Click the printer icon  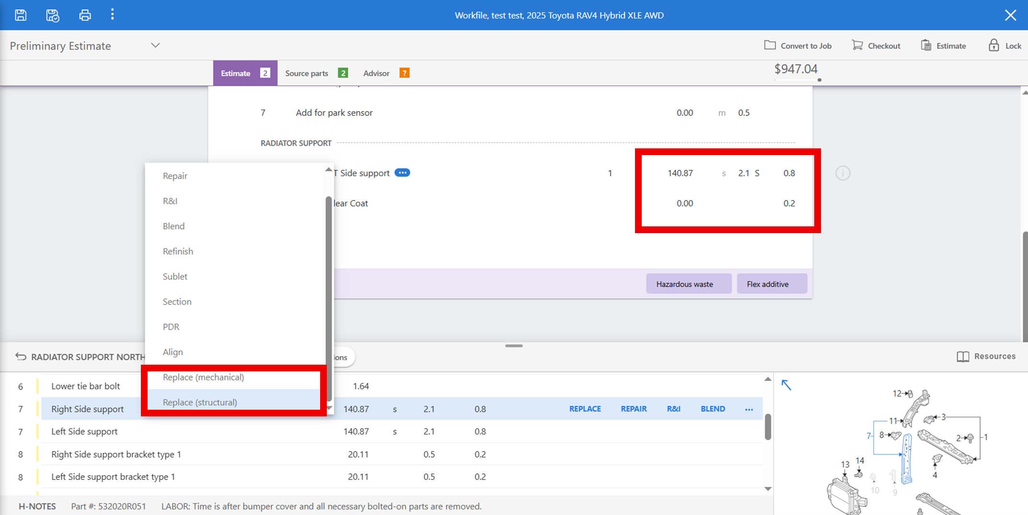point(85,15)
